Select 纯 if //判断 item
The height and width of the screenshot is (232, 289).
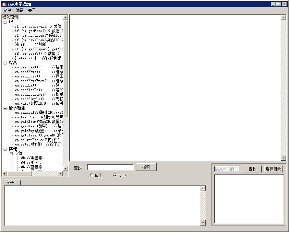pos(30,45)
